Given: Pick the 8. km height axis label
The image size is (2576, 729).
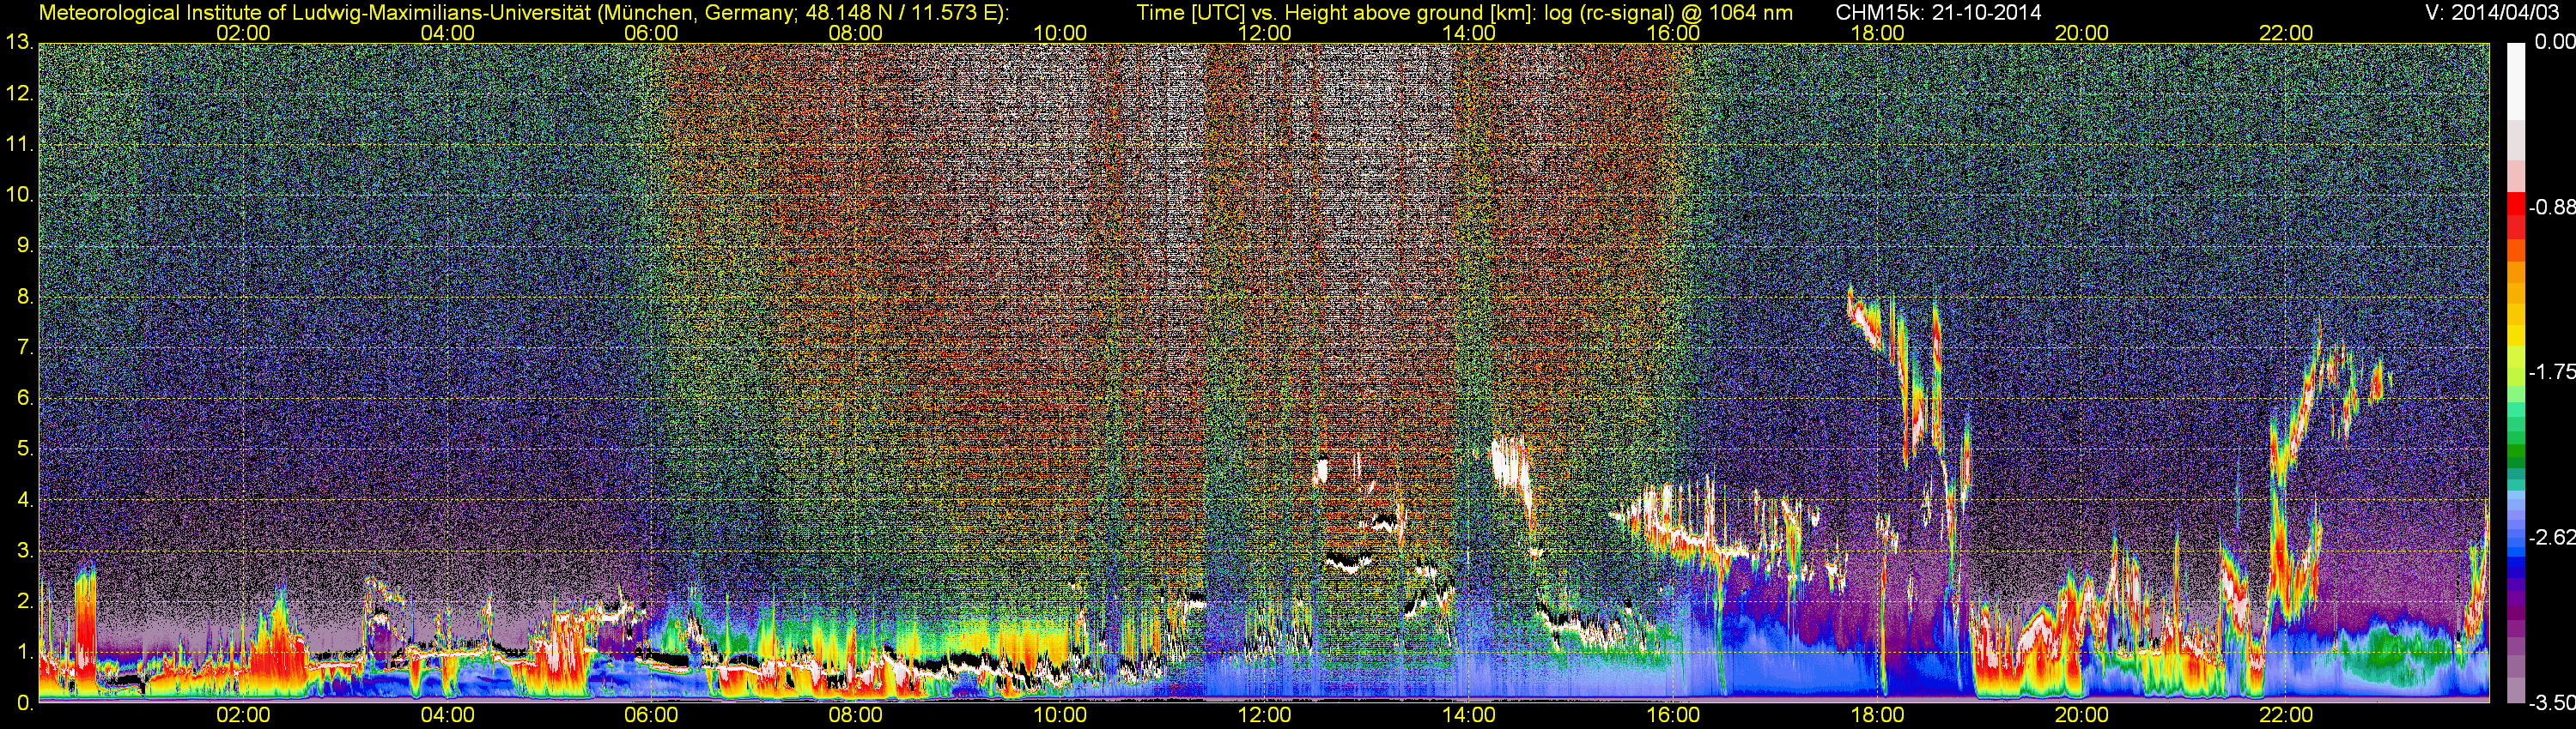Looking at the screenshot, I should click(x=25, y=297).
